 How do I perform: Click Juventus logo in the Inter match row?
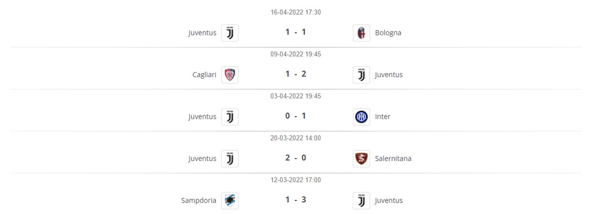[x=230, y=117]
